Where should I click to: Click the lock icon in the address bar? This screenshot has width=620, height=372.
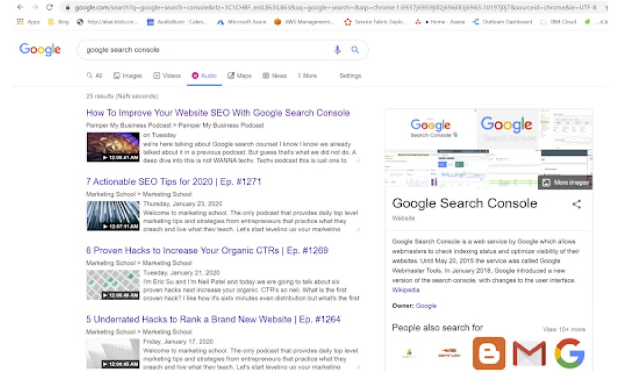(x=68, y=7)
